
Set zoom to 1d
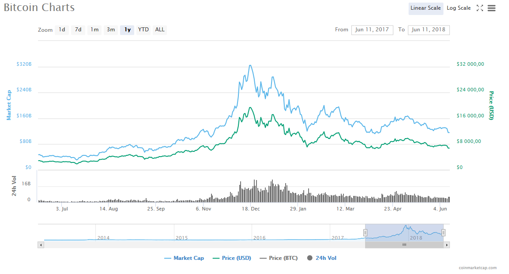(62, 30)
